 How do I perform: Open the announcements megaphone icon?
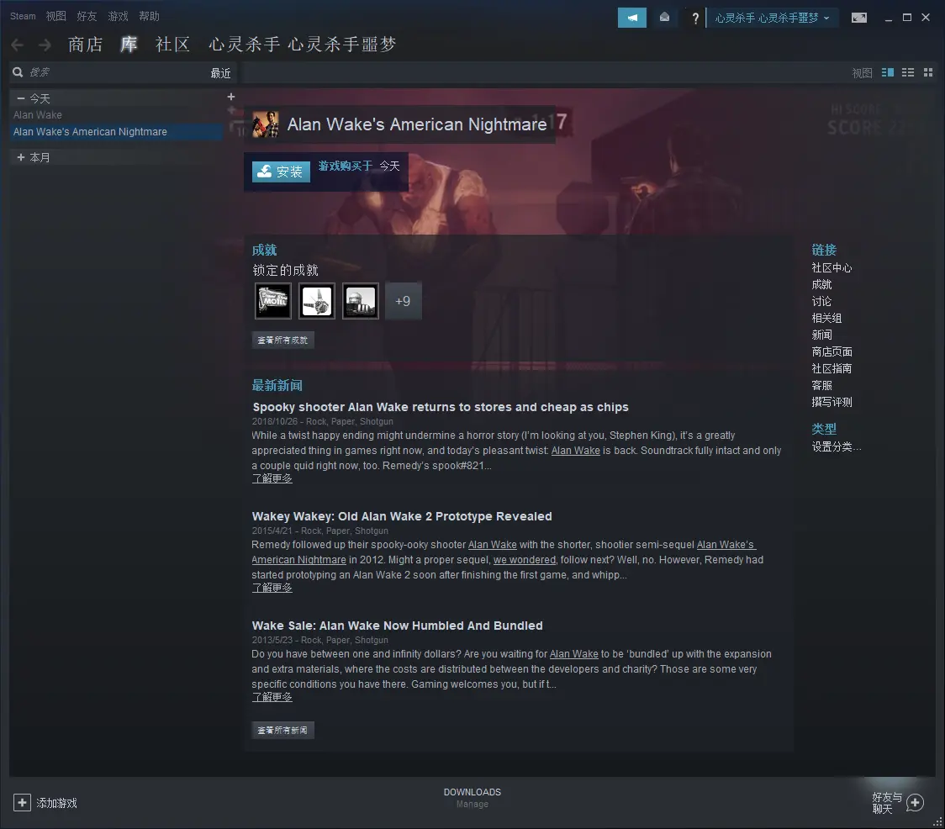[631, 18]
